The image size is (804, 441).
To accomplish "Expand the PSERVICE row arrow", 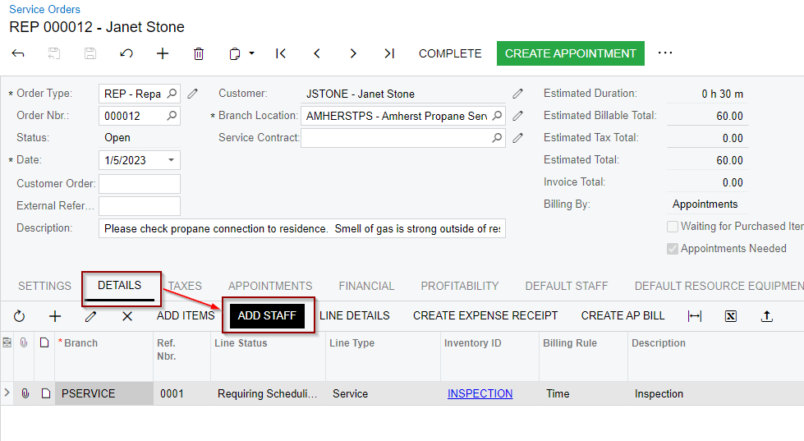I will pyautogui.click(x=7, y=393).
